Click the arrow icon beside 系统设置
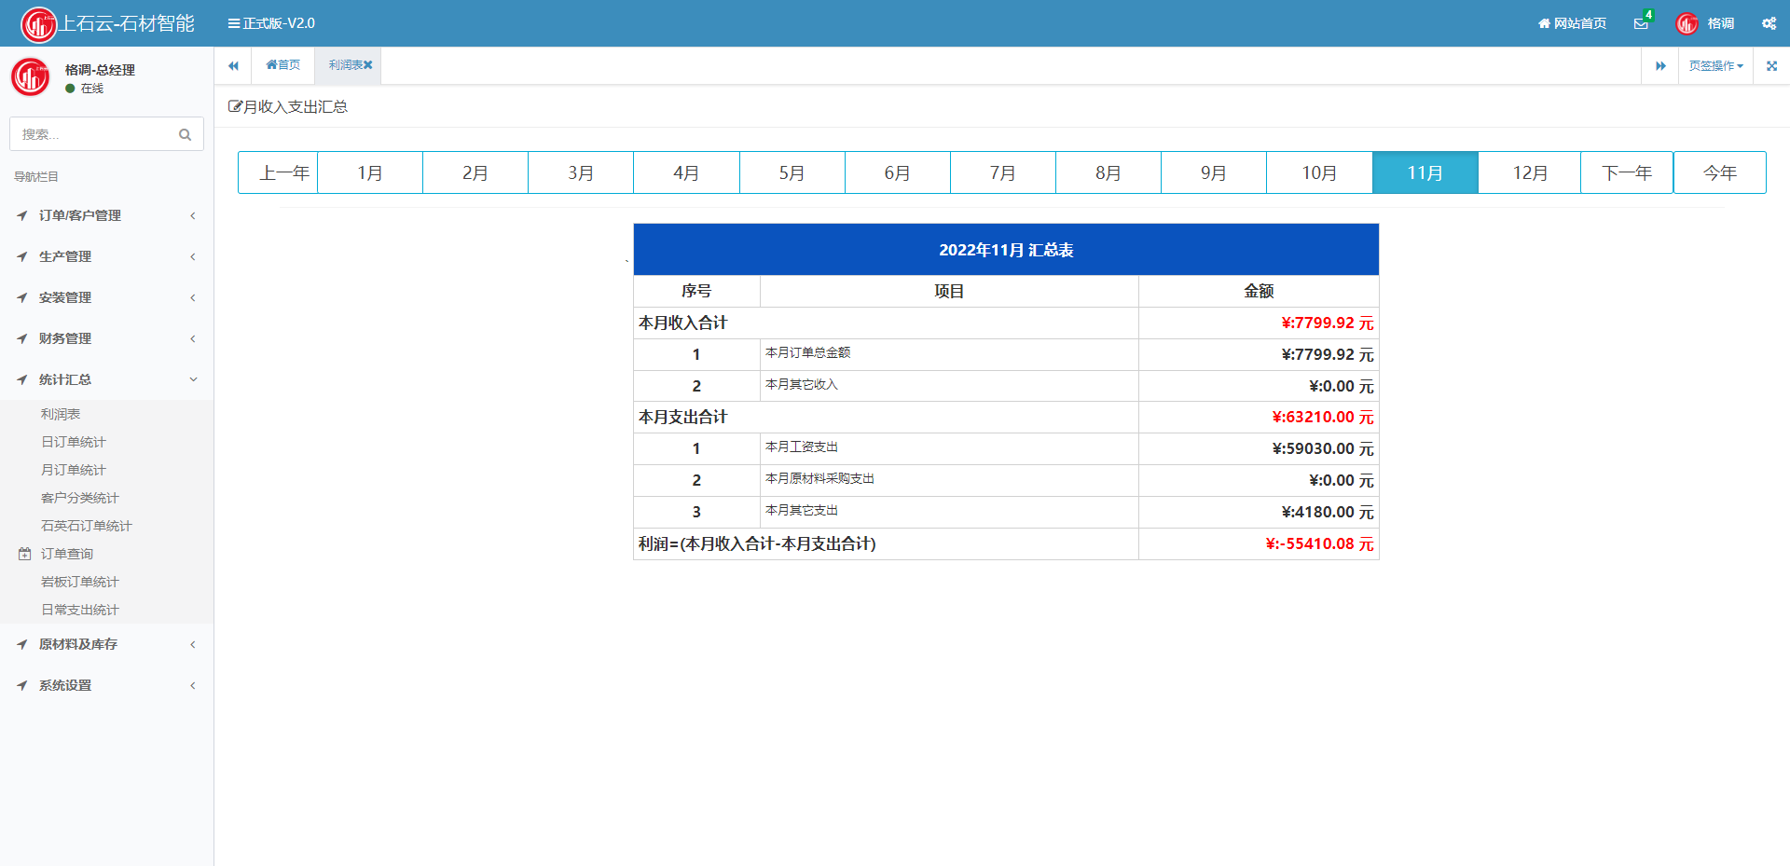Viewport: 1790px width, 866px height. [x=22, y=685]
